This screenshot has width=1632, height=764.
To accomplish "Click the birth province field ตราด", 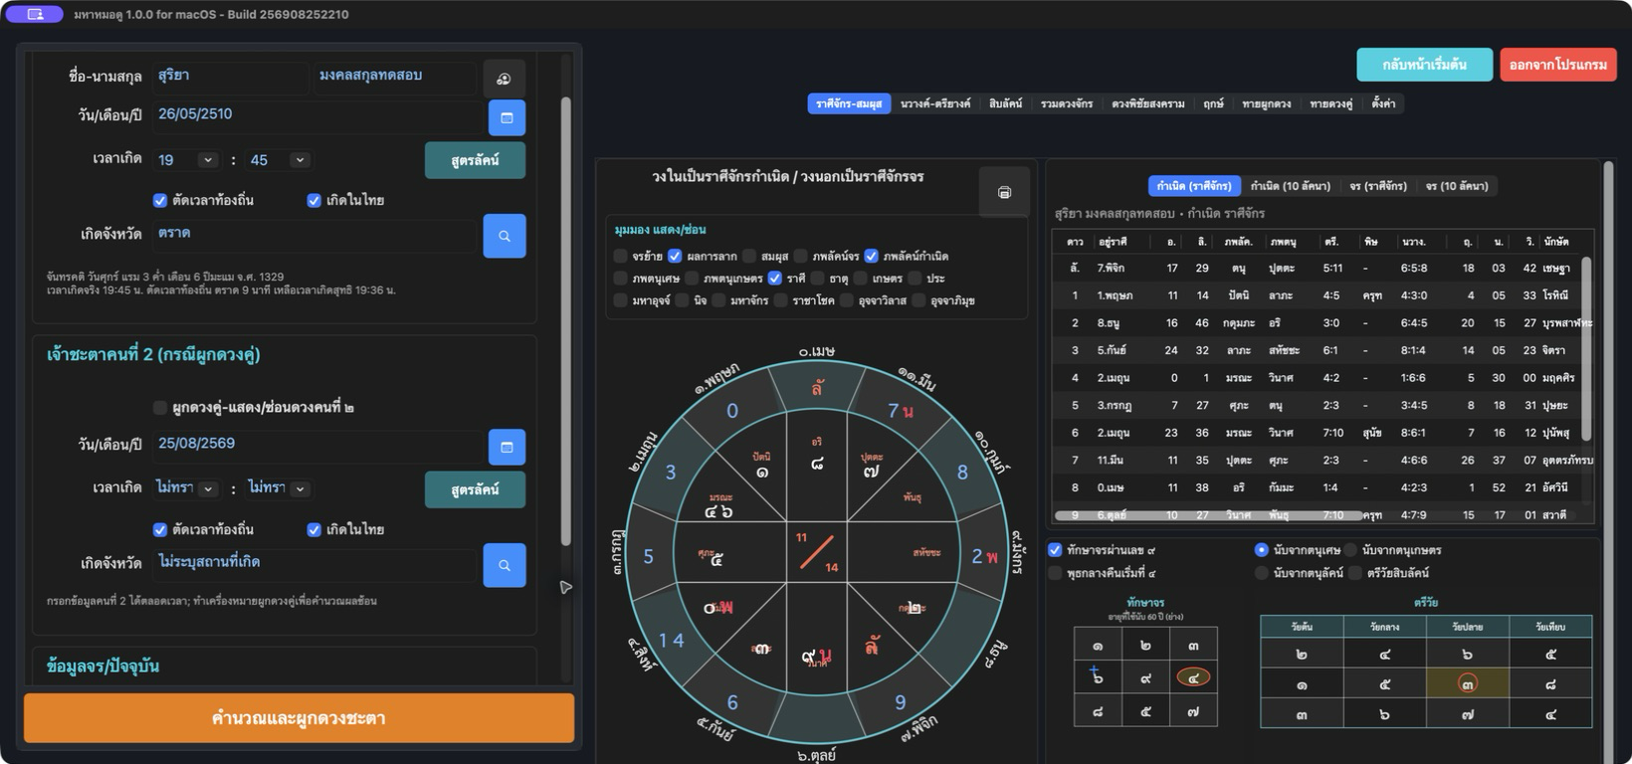I will click(x=315, y=234).
